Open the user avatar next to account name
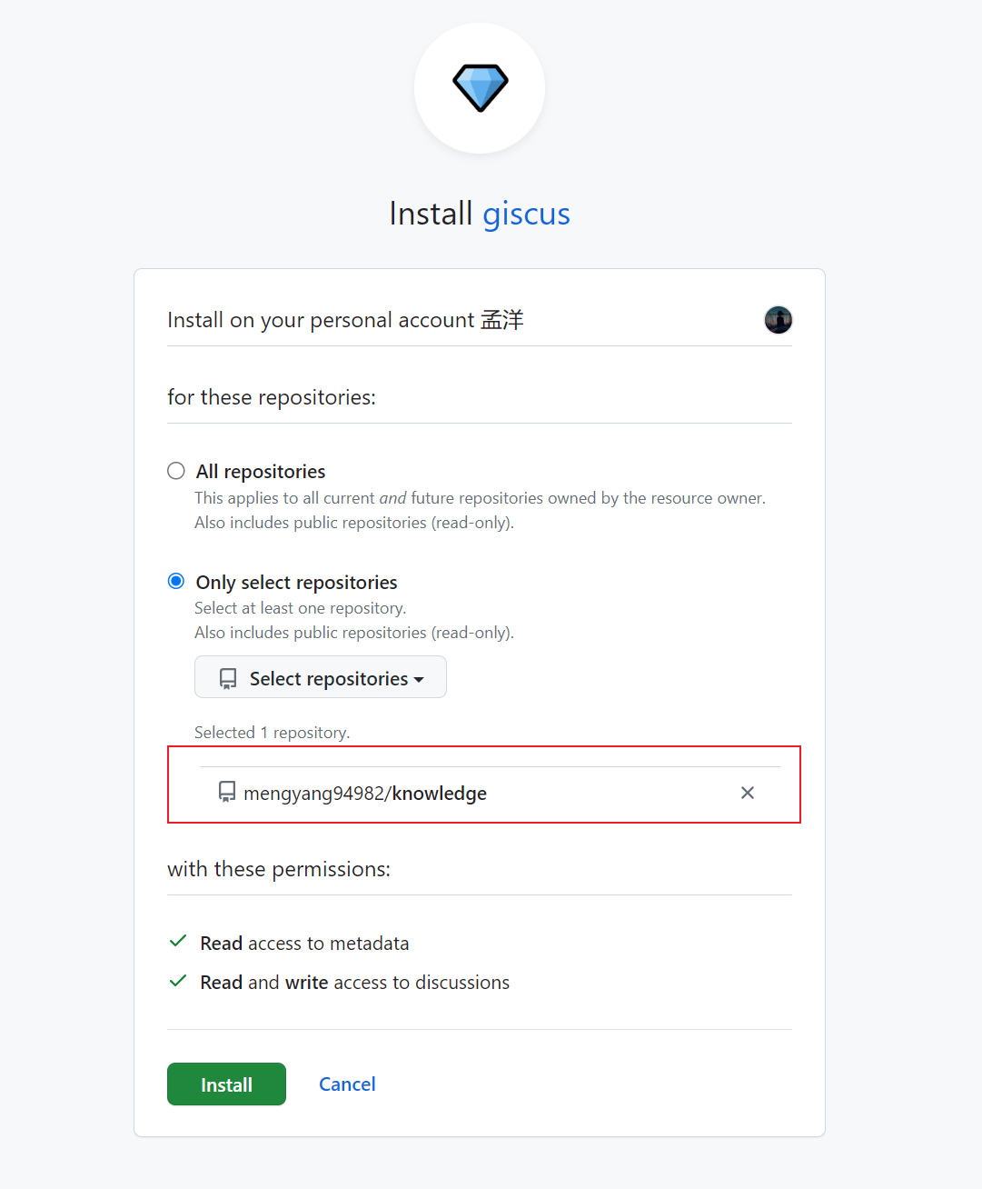Viewport: 982px width, 1189px height. 779,320
